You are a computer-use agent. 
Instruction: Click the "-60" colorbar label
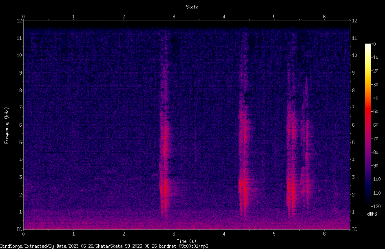(374, 125)
